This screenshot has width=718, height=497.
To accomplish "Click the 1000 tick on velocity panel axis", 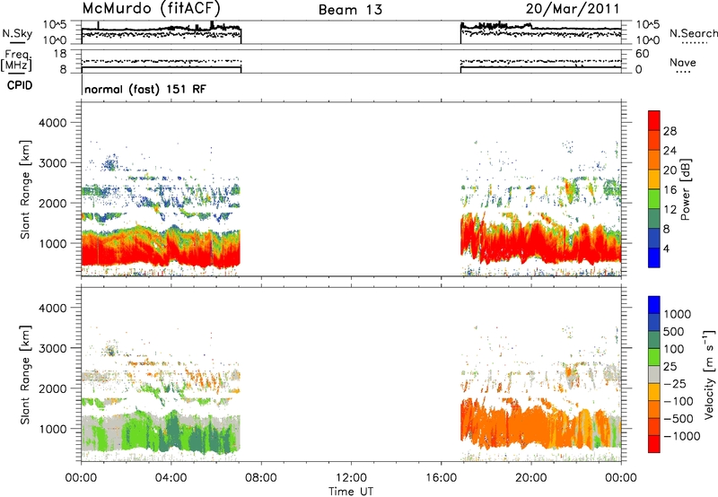I will [x=53, y=429].
